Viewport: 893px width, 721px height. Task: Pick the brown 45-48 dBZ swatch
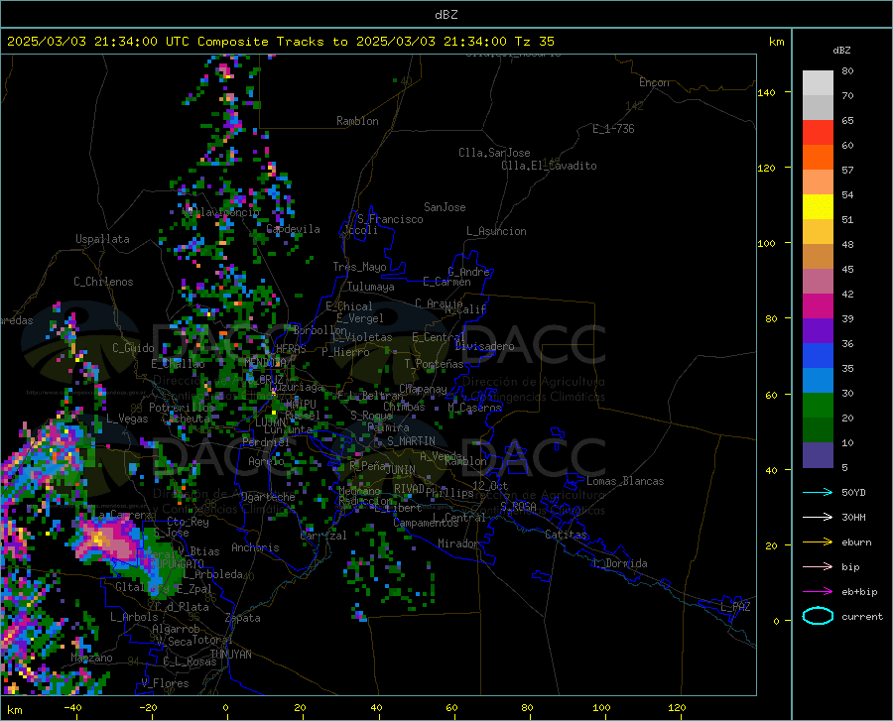click(x=818, y=257)
